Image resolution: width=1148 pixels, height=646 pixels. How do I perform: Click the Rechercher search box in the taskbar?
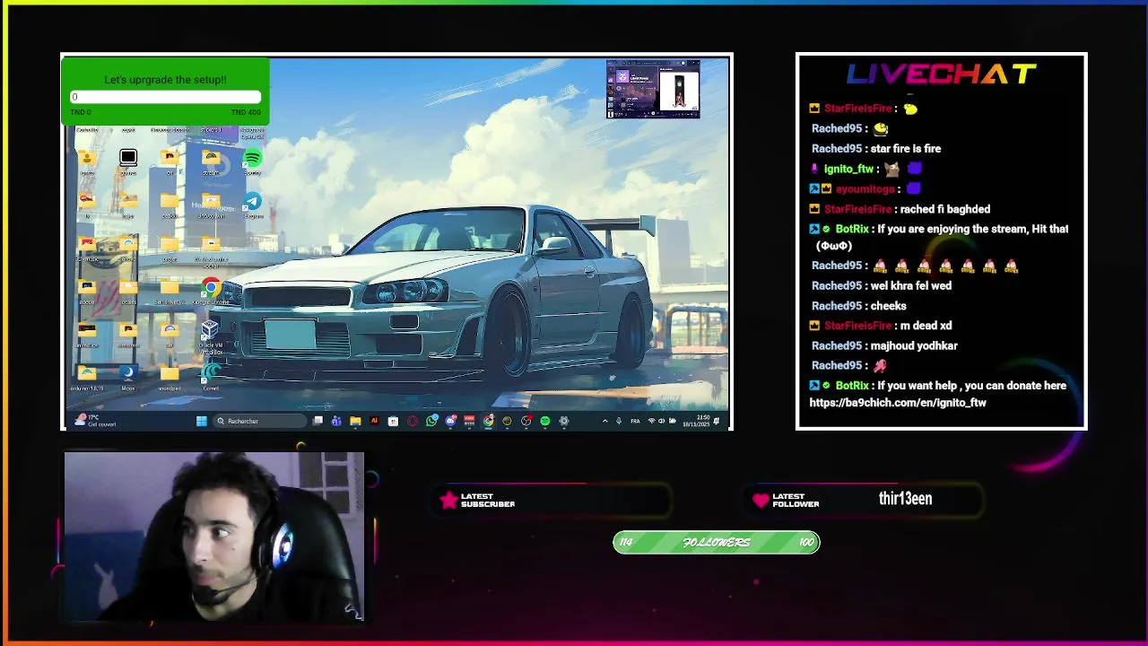(x=260, y=421)
